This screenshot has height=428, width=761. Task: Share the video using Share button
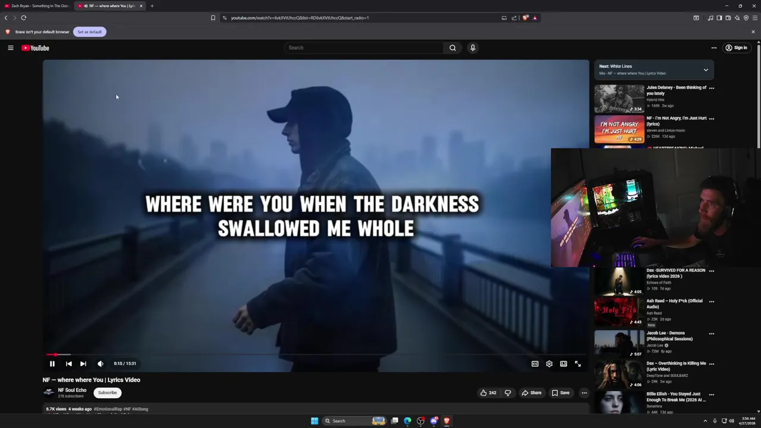click(532, 393)
